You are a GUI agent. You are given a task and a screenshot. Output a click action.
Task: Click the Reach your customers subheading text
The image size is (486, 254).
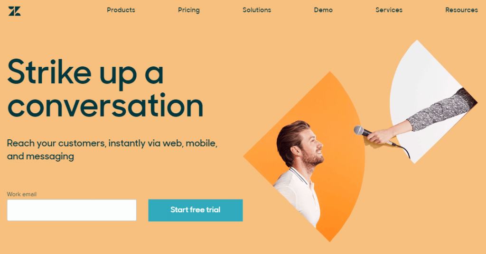(x=112, y=143)
